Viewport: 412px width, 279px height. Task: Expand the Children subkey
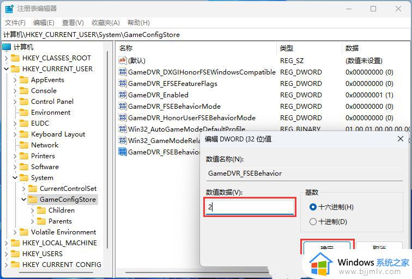tap(32, 210)
